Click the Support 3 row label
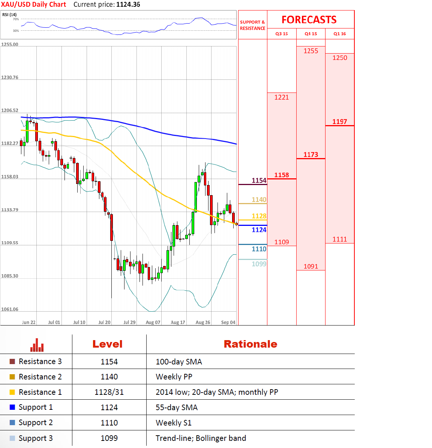The image size is (432, 448). [36, 438]
